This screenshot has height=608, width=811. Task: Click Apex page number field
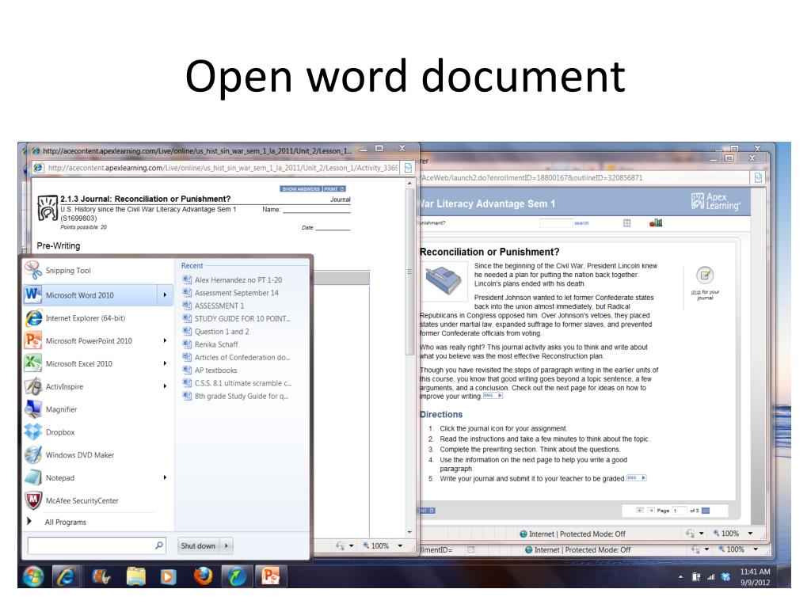[x=679, y=511]
